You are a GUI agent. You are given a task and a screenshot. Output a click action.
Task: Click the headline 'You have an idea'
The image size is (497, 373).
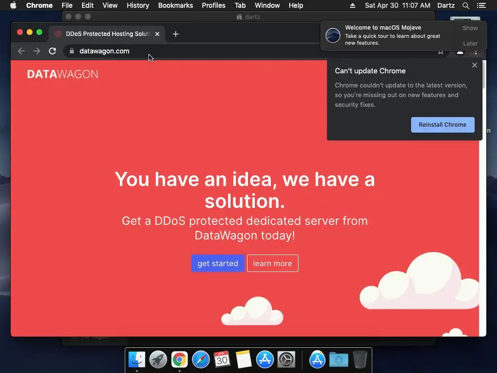(x=245, y=190)
